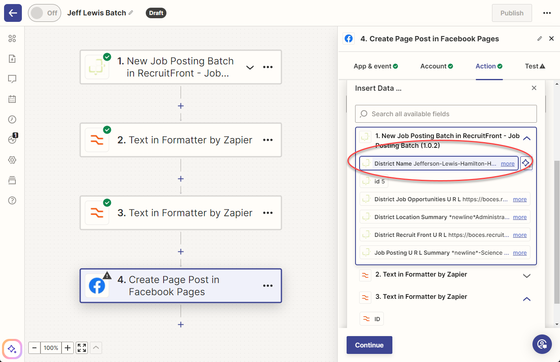The height and width of the screenshot is (362, 560).
Task: Zoom in with the plus button
Action: coord(68,348)
